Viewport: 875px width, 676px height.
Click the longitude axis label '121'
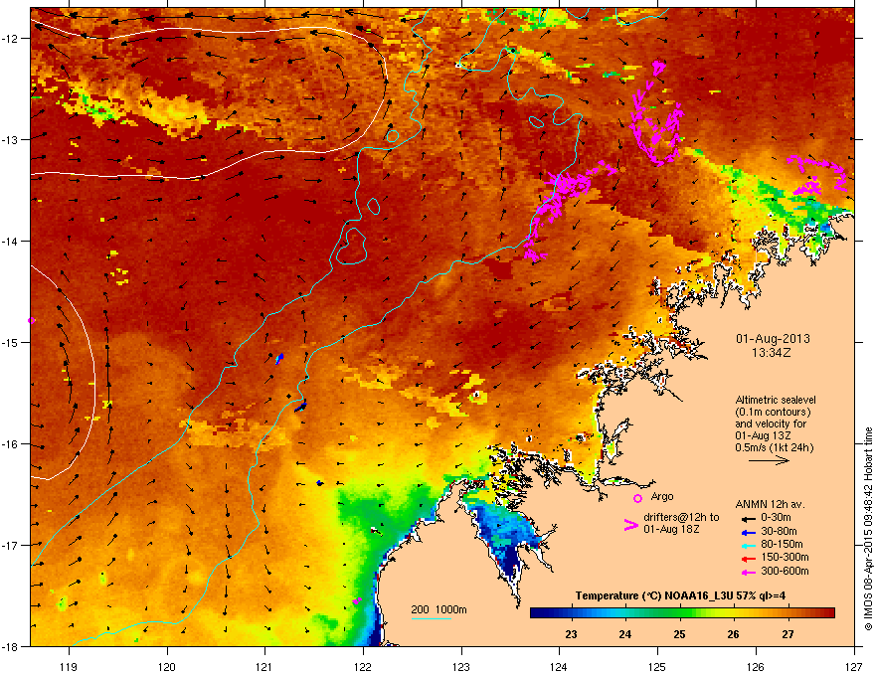264,666
